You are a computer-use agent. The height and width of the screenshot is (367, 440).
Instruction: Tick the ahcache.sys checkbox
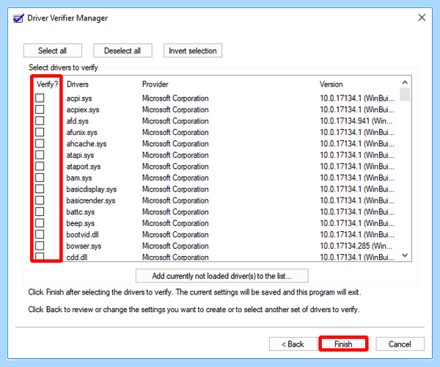click(x=40, y=143)
